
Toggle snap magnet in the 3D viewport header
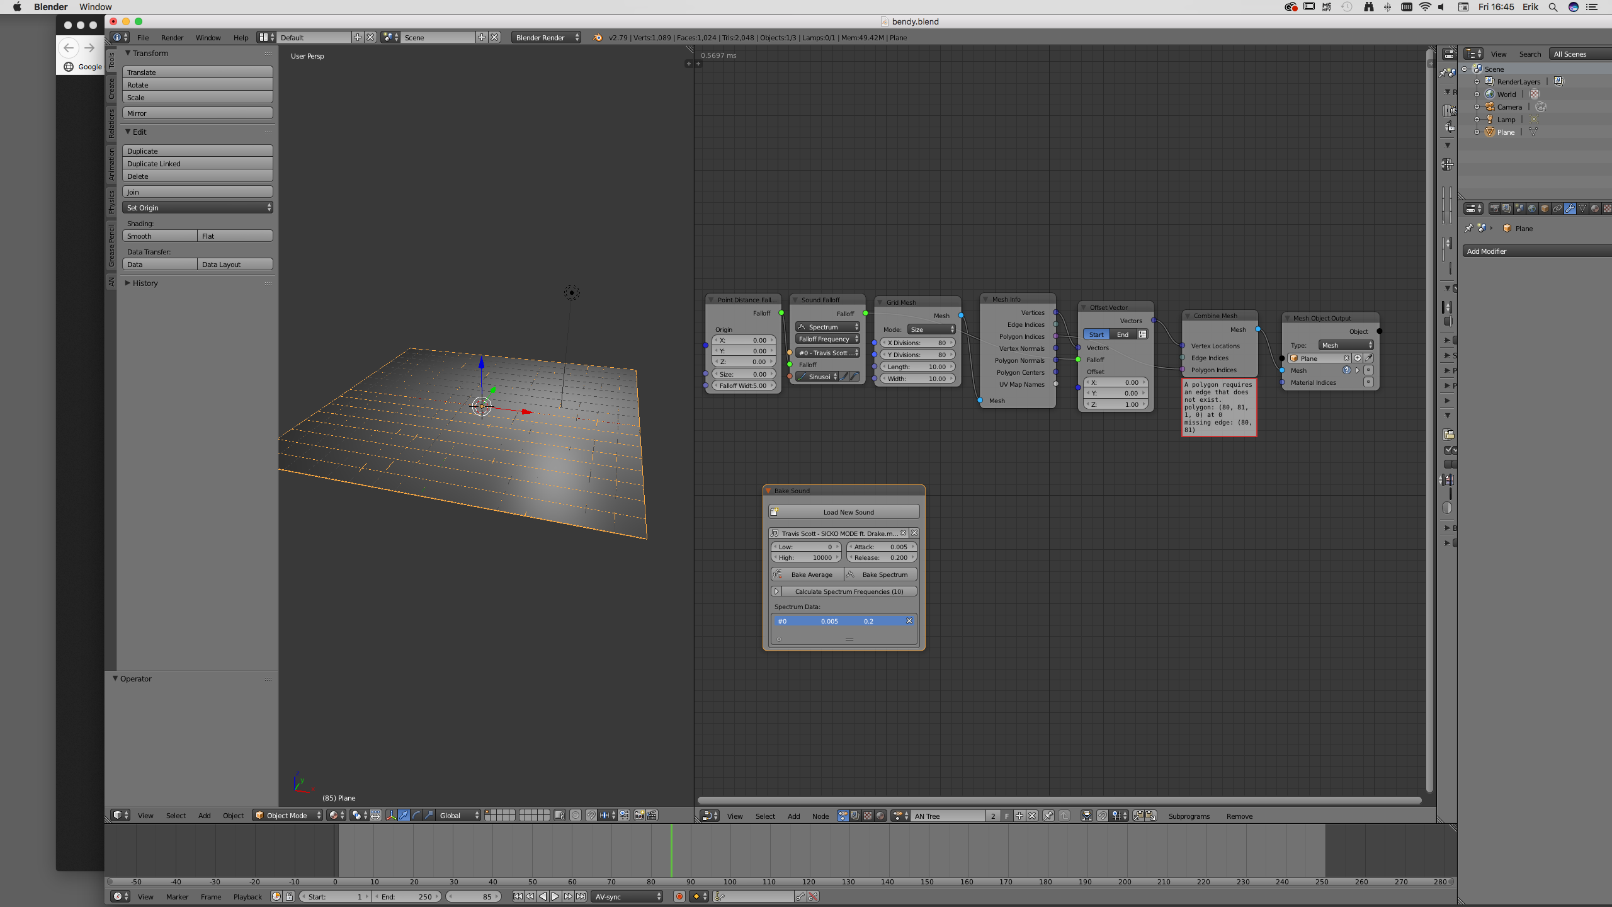coord(591,816)
